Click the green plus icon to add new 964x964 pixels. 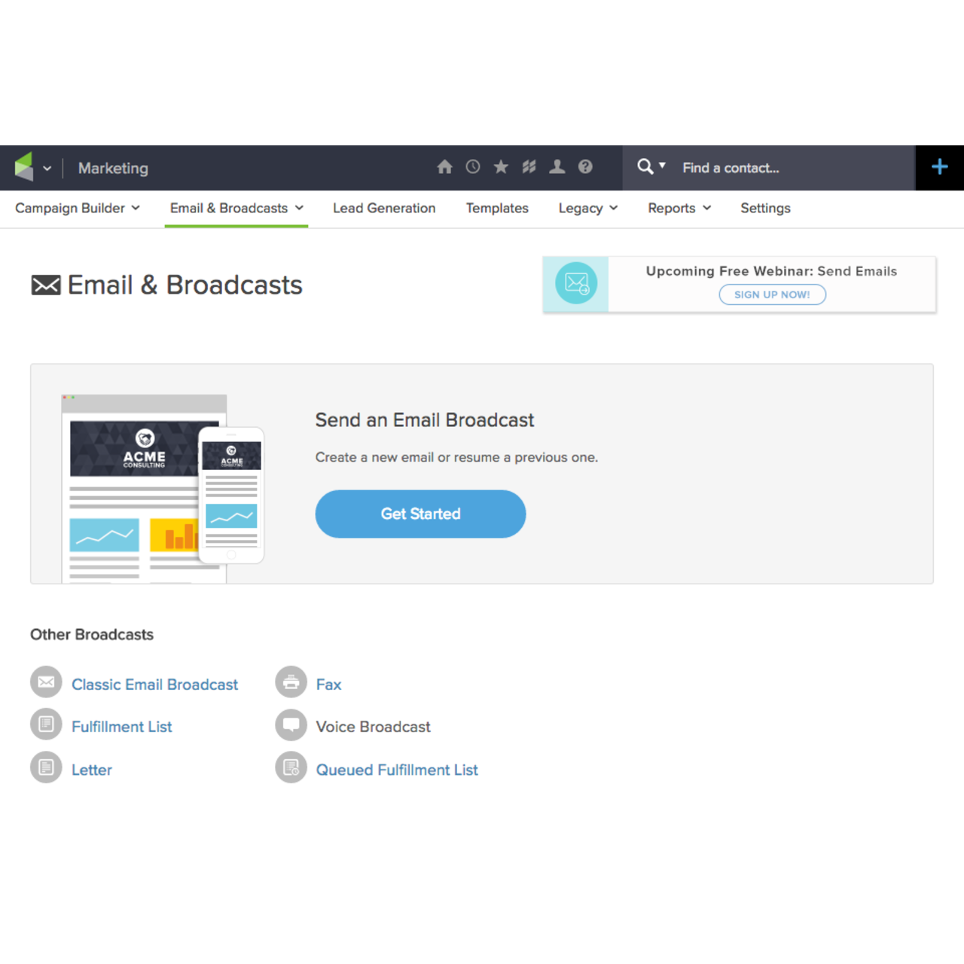pos(939,167)
